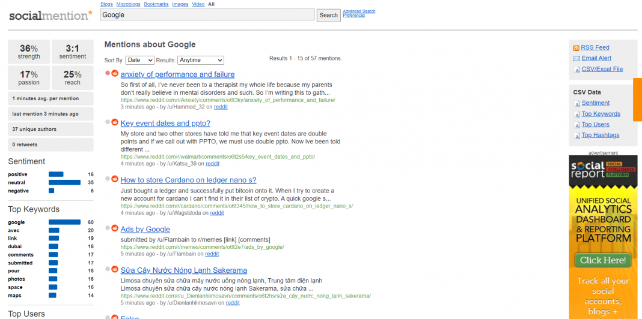Viewport: 642px width, 319px height.
Task: Open the Preferences link
Action: 353,16
